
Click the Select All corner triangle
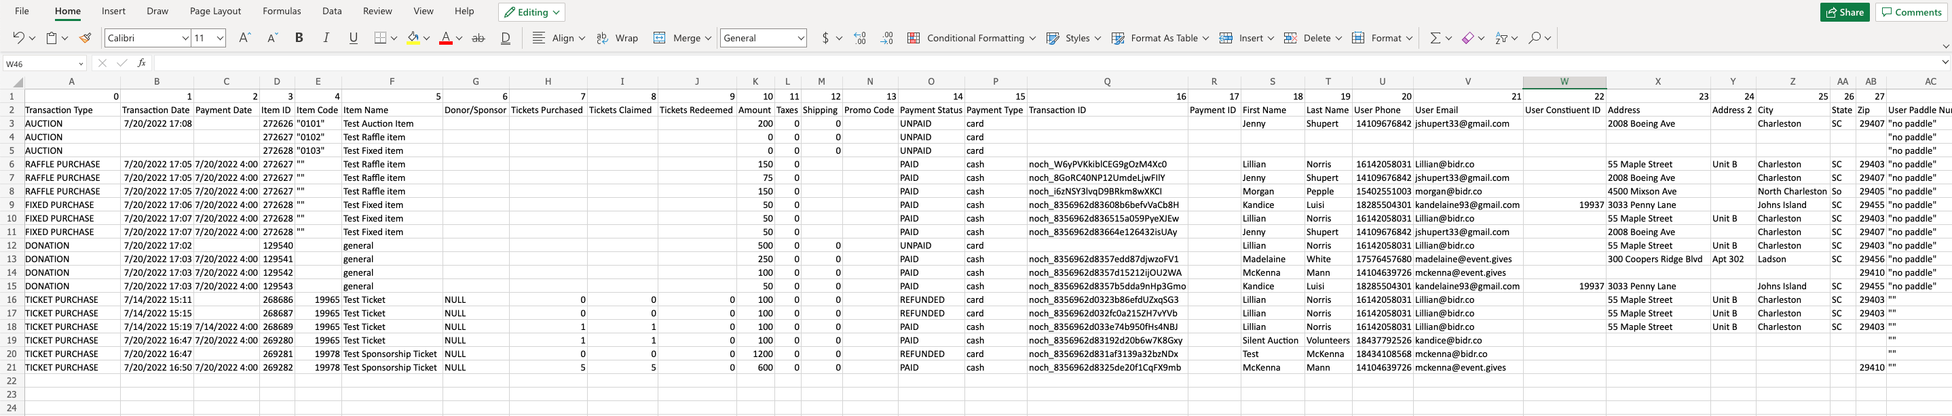[x=18, y=82]
